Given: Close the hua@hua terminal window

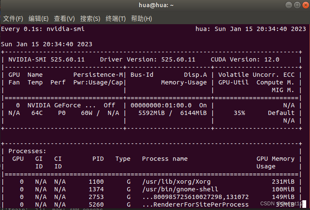Looking at the screenshot, I should click(x=306, y=5).
